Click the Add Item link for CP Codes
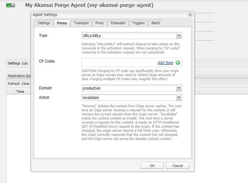The height and width of the screenshot is (183, 248). pos(166,63)
